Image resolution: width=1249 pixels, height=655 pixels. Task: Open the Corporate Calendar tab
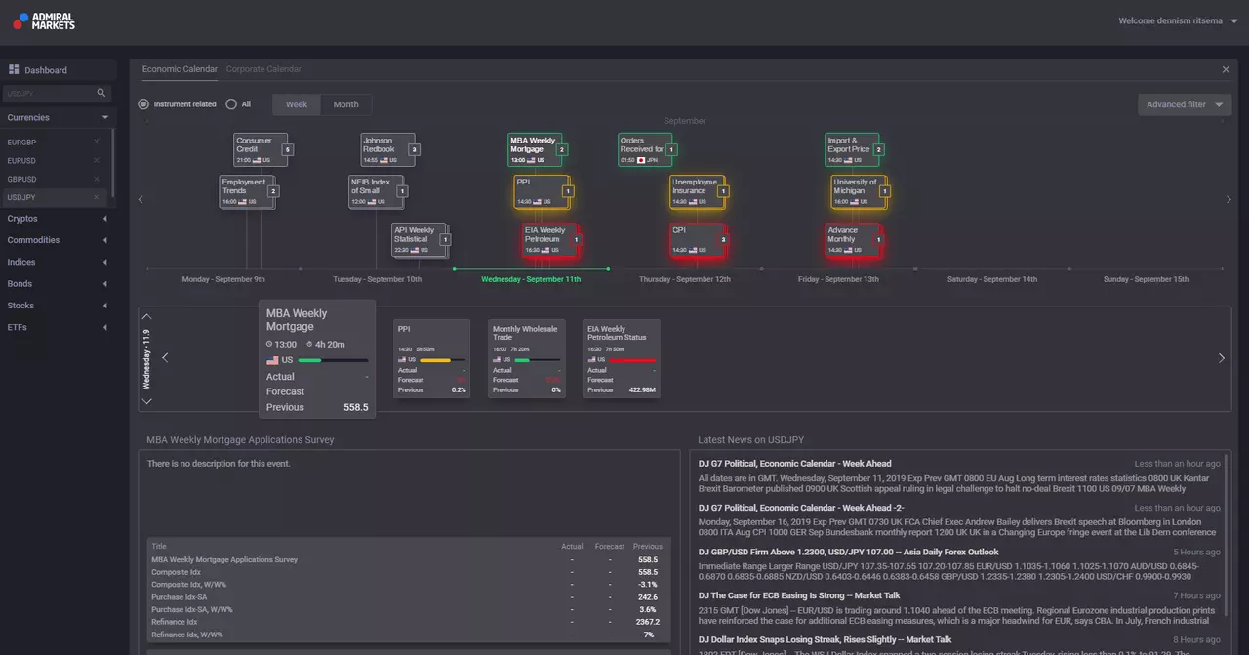coord(263,69)
